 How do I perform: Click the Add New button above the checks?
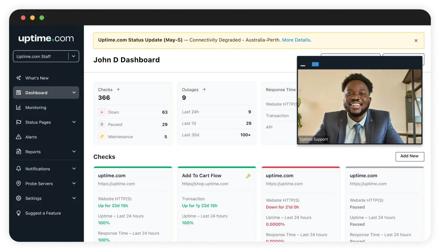coord(409,157)
